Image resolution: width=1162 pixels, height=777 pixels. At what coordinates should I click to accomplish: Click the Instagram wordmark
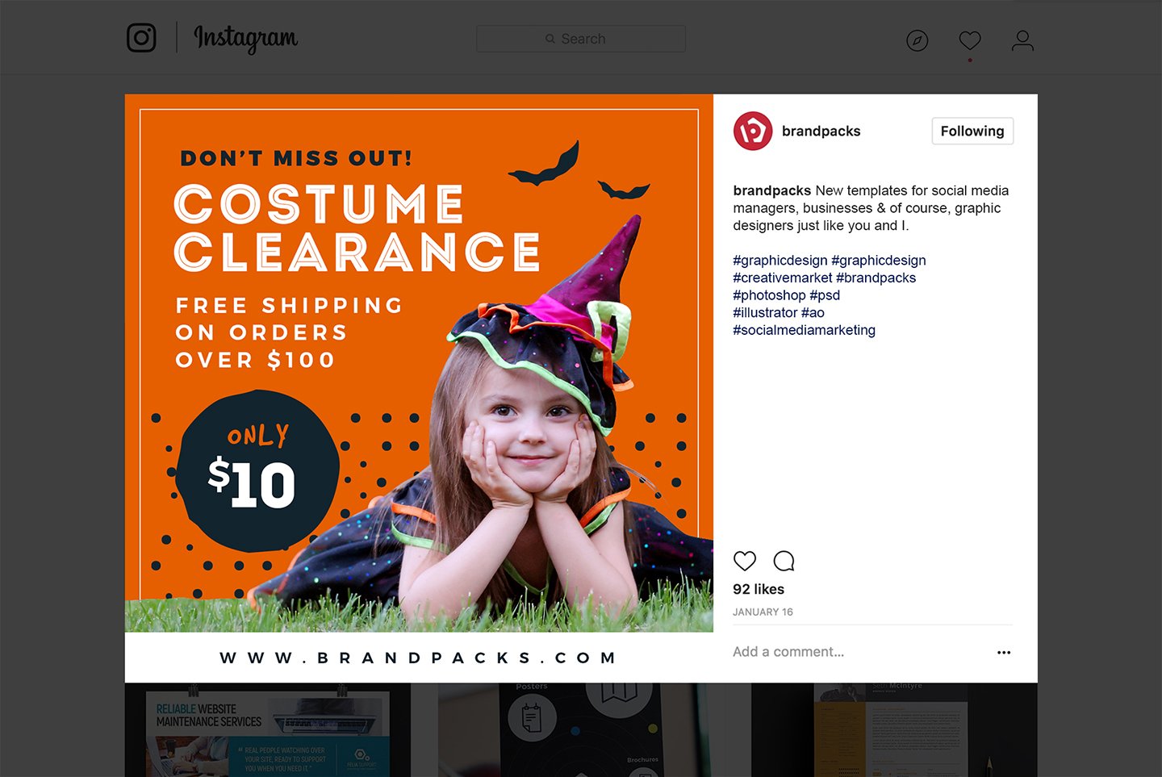coord(246,38)
